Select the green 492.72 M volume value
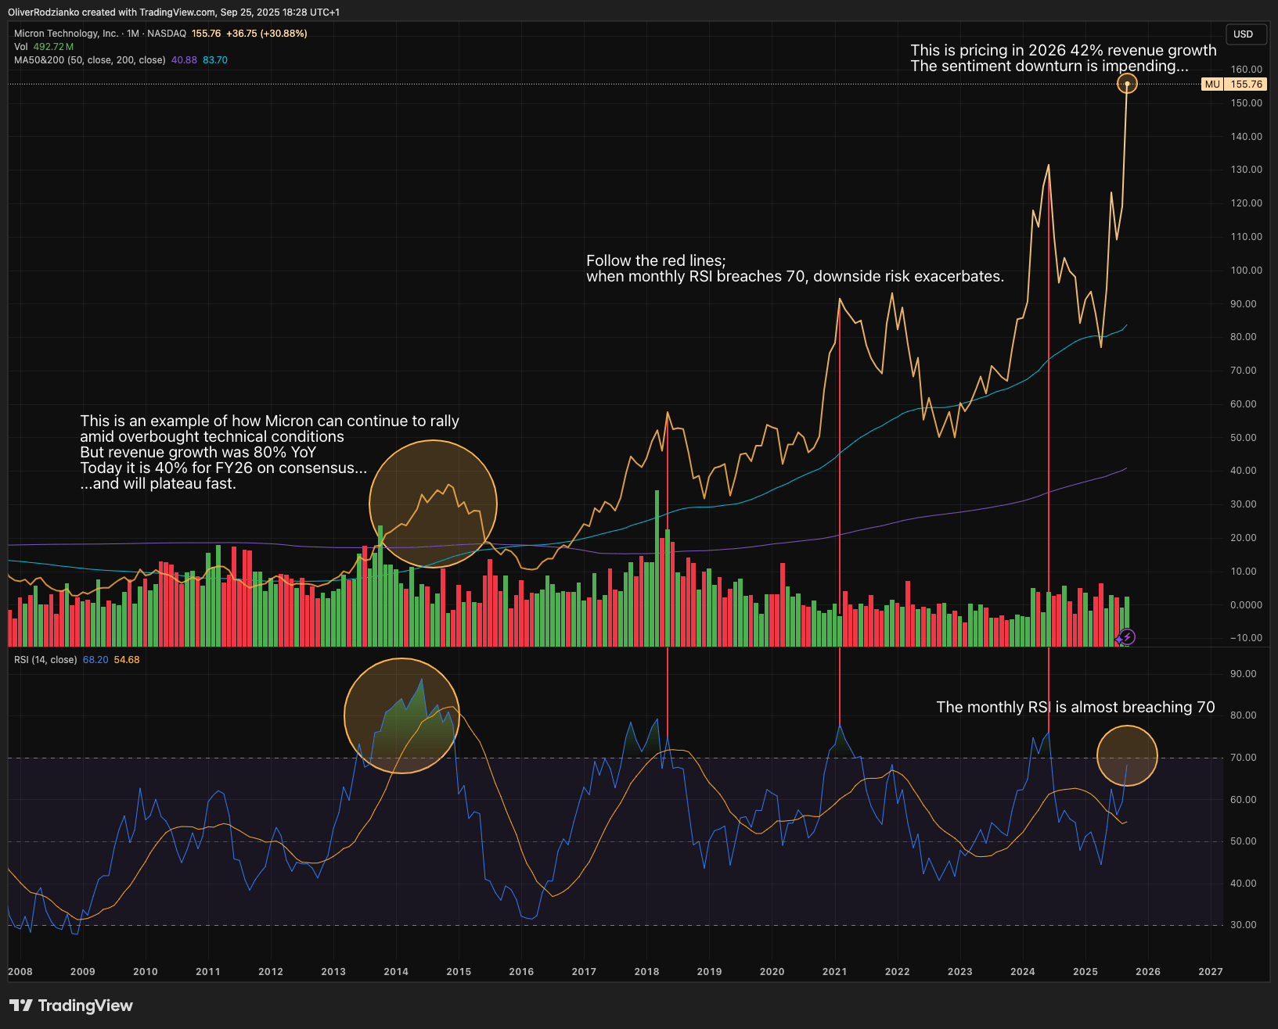Screen dimensions: 1278x1029 (52, 47)
